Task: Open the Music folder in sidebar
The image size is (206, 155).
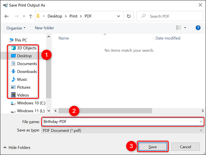Action: point(22,79)
